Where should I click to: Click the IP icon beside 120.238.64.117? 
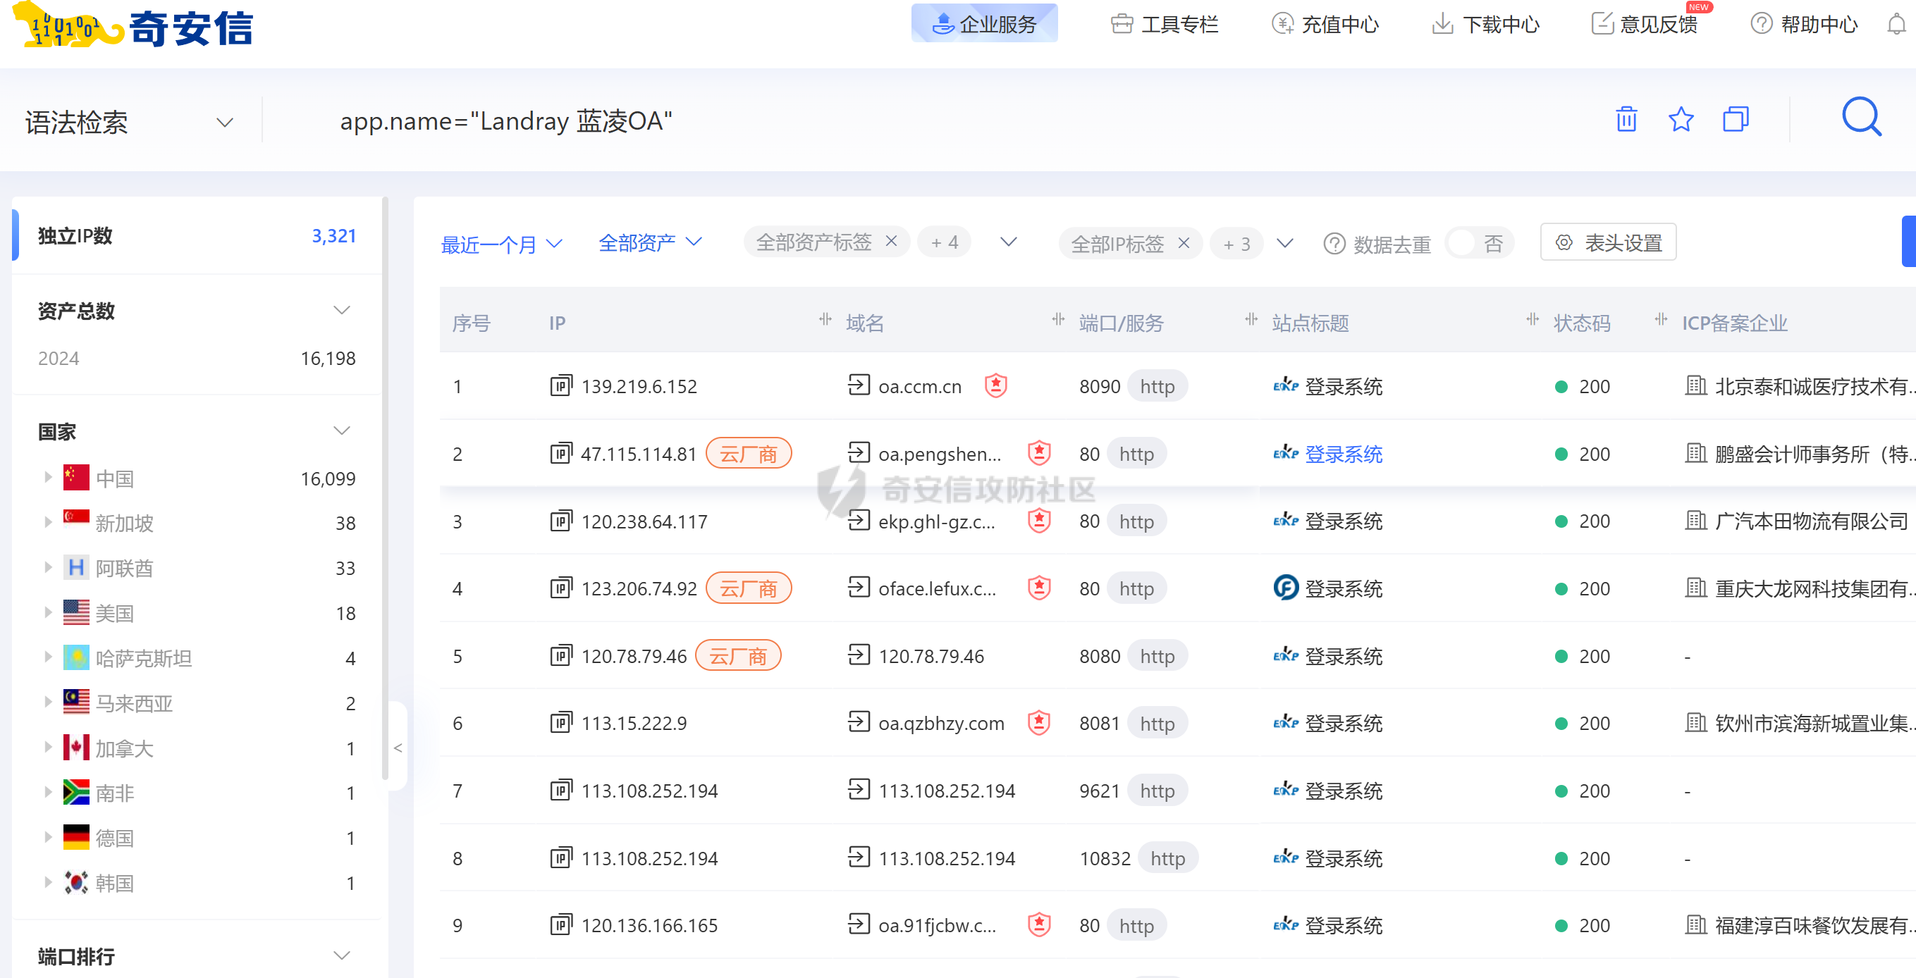tap(561, 521)
